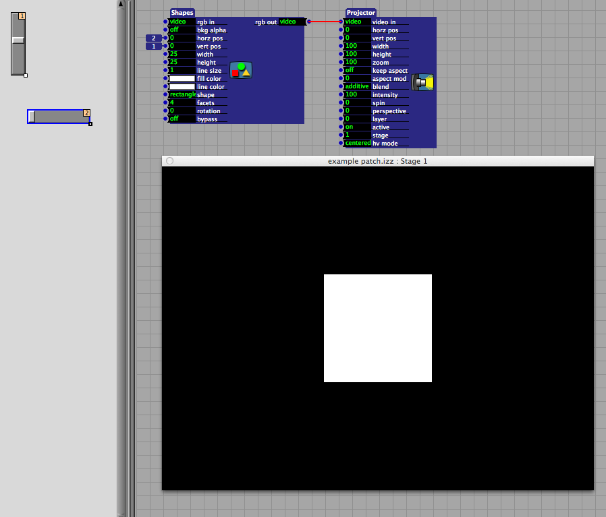
Task: Click the Projector actor spotlight icon
Action: click(423, 82)
